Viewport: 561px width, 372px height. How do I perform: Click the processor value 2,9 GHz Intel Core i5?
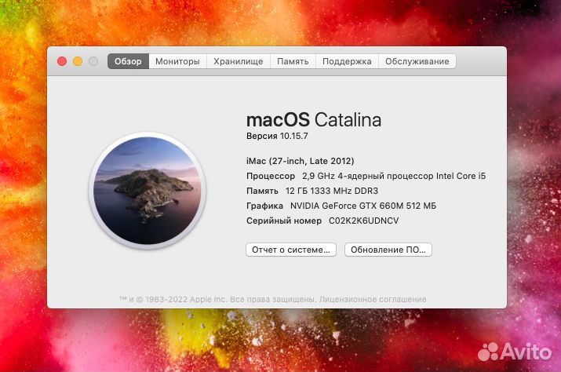coord(394,176)
